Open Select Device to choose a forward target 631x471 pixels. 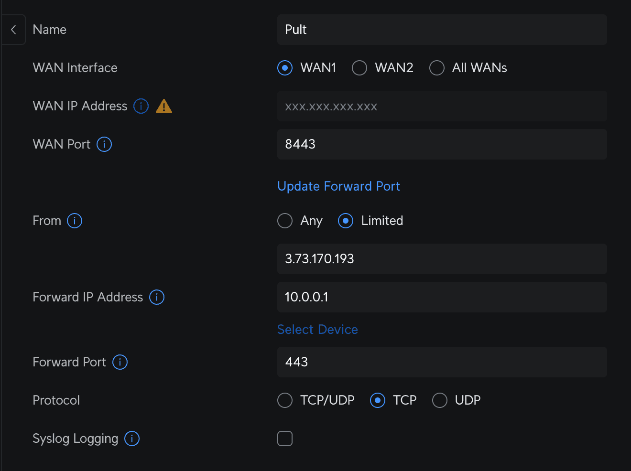click(x=317, y=330)
